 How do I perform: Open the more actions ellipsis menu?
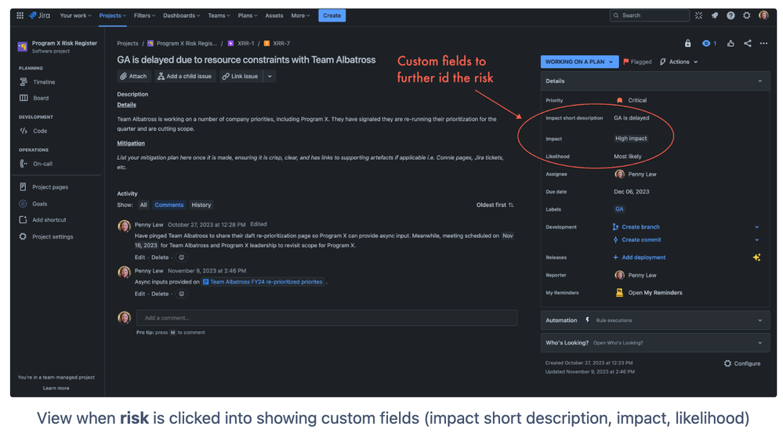(x=763, y=43)
